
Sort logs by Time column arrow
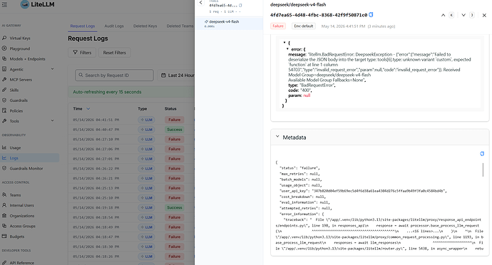pos(88,109)
